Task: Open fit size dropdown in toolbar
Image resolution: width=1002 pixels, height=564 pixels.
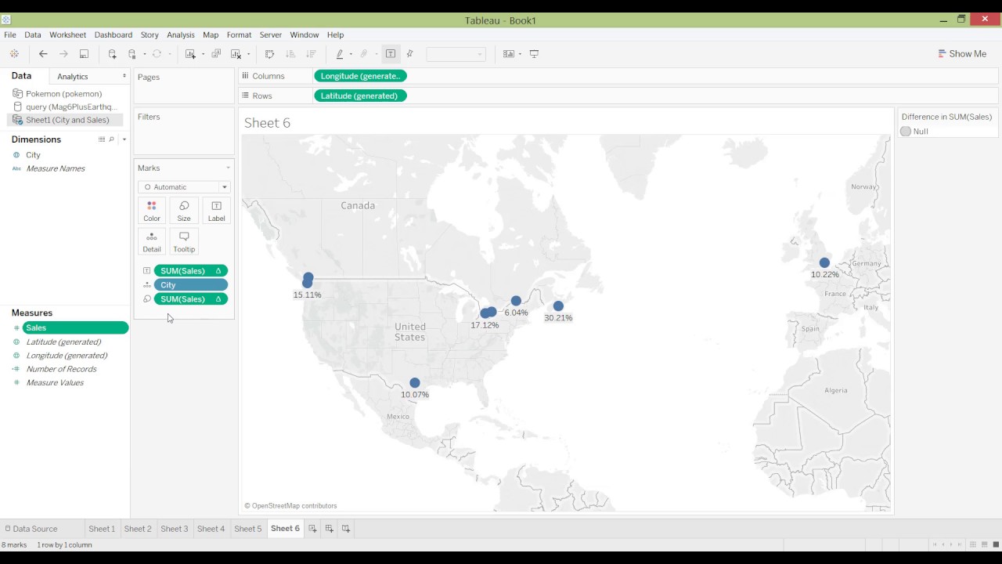Action: (456, 54)
